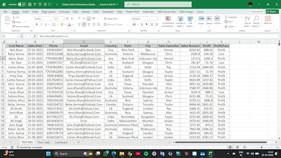Switch to Page Layout view in the status bar
The width and height of the screenshot is (281, 158).
pyautogui.click(x=238, y=147)
